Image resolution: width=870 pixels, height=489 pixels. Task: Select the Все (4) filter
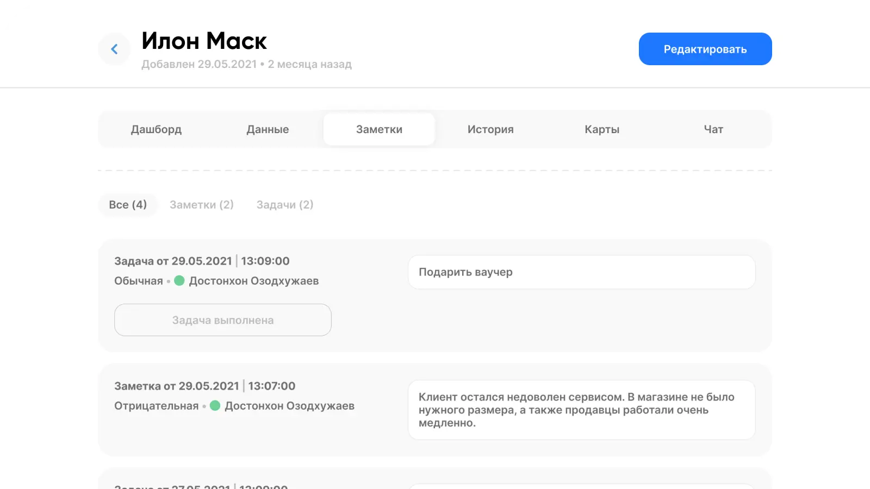pyautogui.click(x=128, y=205)
